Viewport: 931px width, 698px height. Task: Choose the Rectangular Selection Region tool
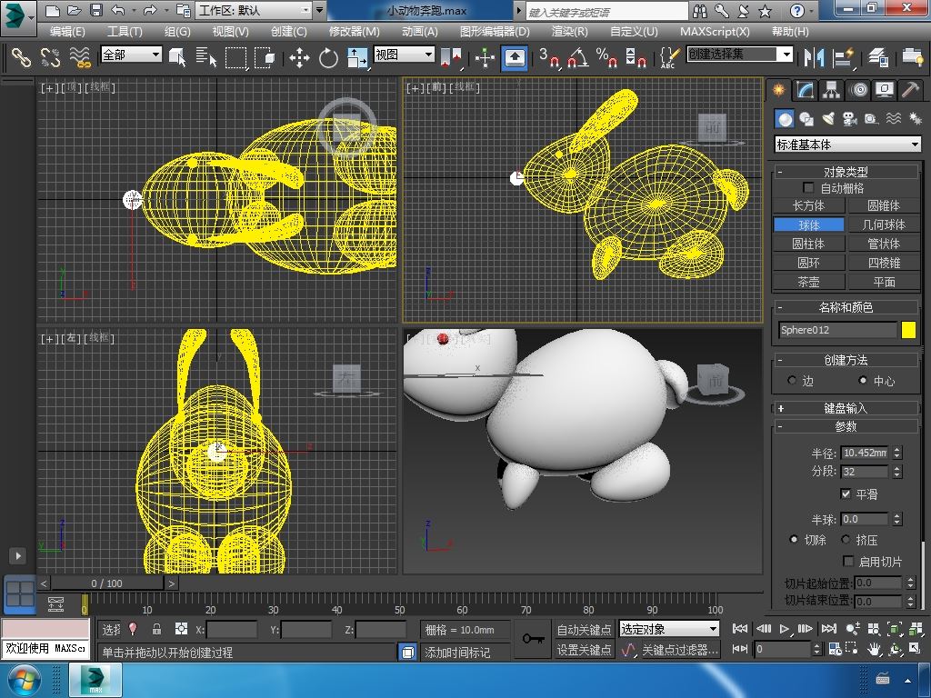click(x=235, y=57)
